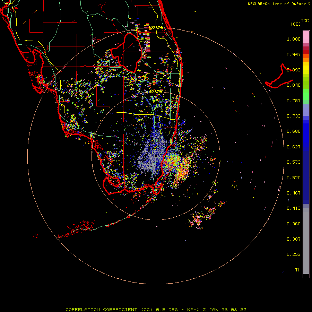Click the 0.627 scale value
The image size is (312, 312).
(294, 147)
